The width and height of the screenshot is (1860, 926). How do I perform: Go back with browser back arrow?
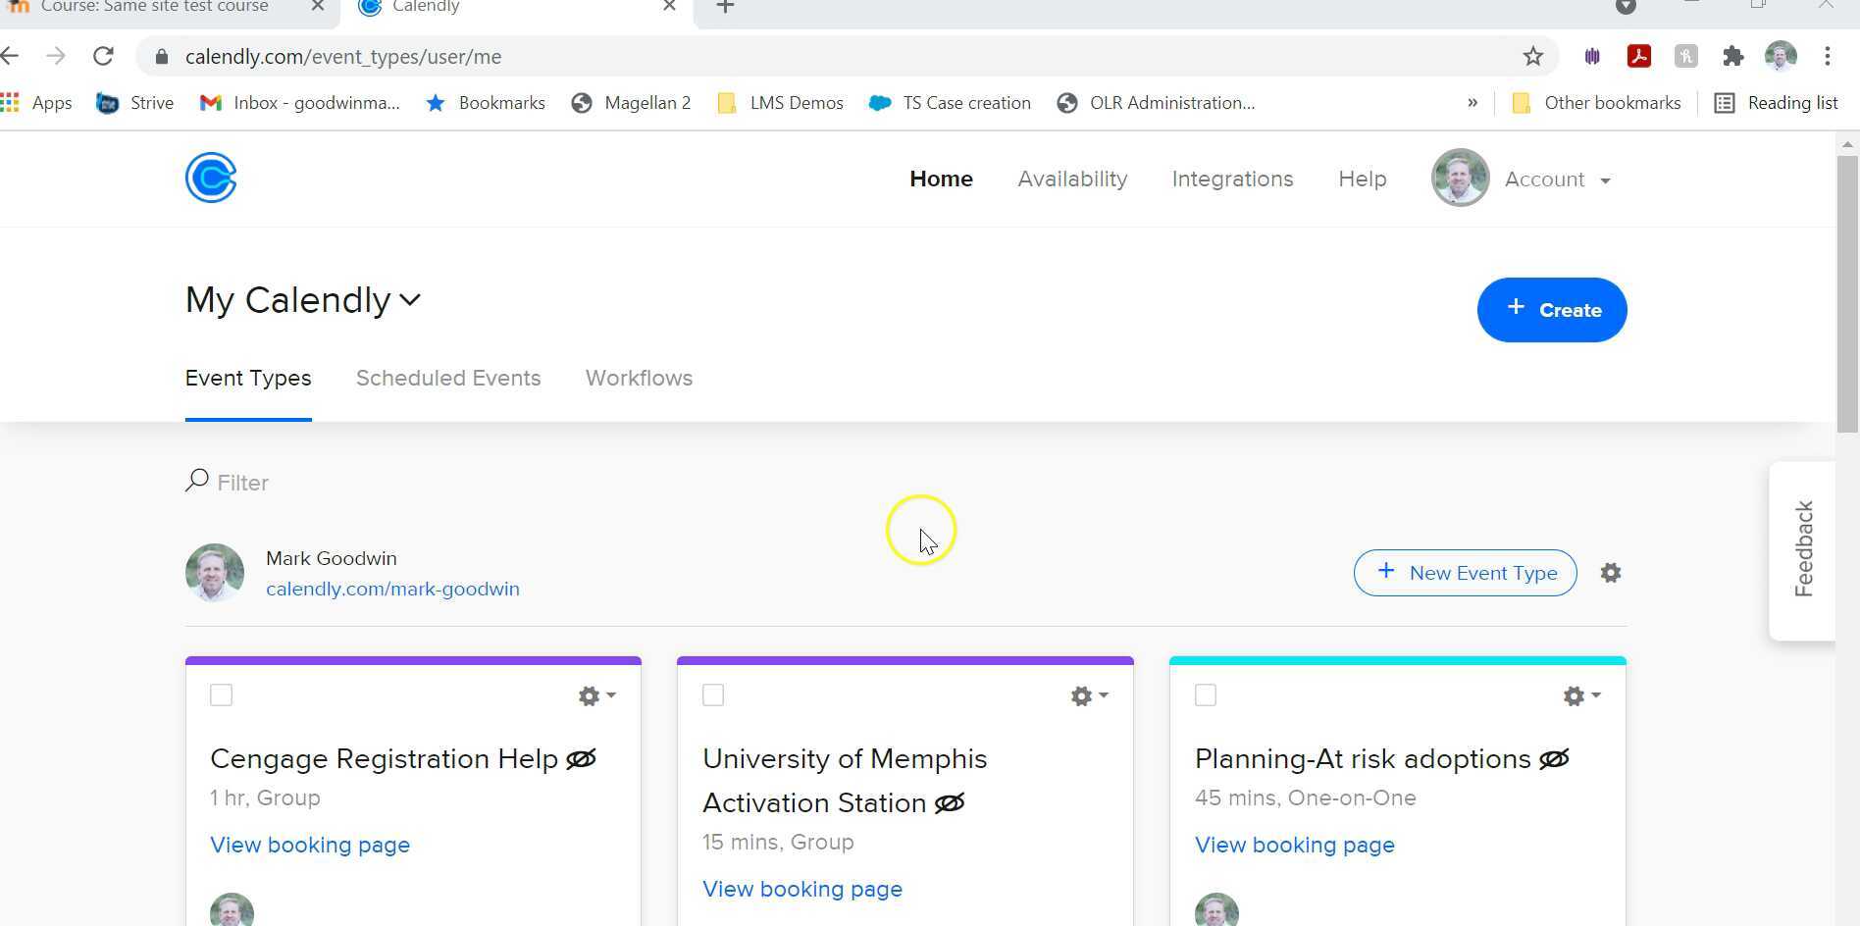(x=10, y=57)
